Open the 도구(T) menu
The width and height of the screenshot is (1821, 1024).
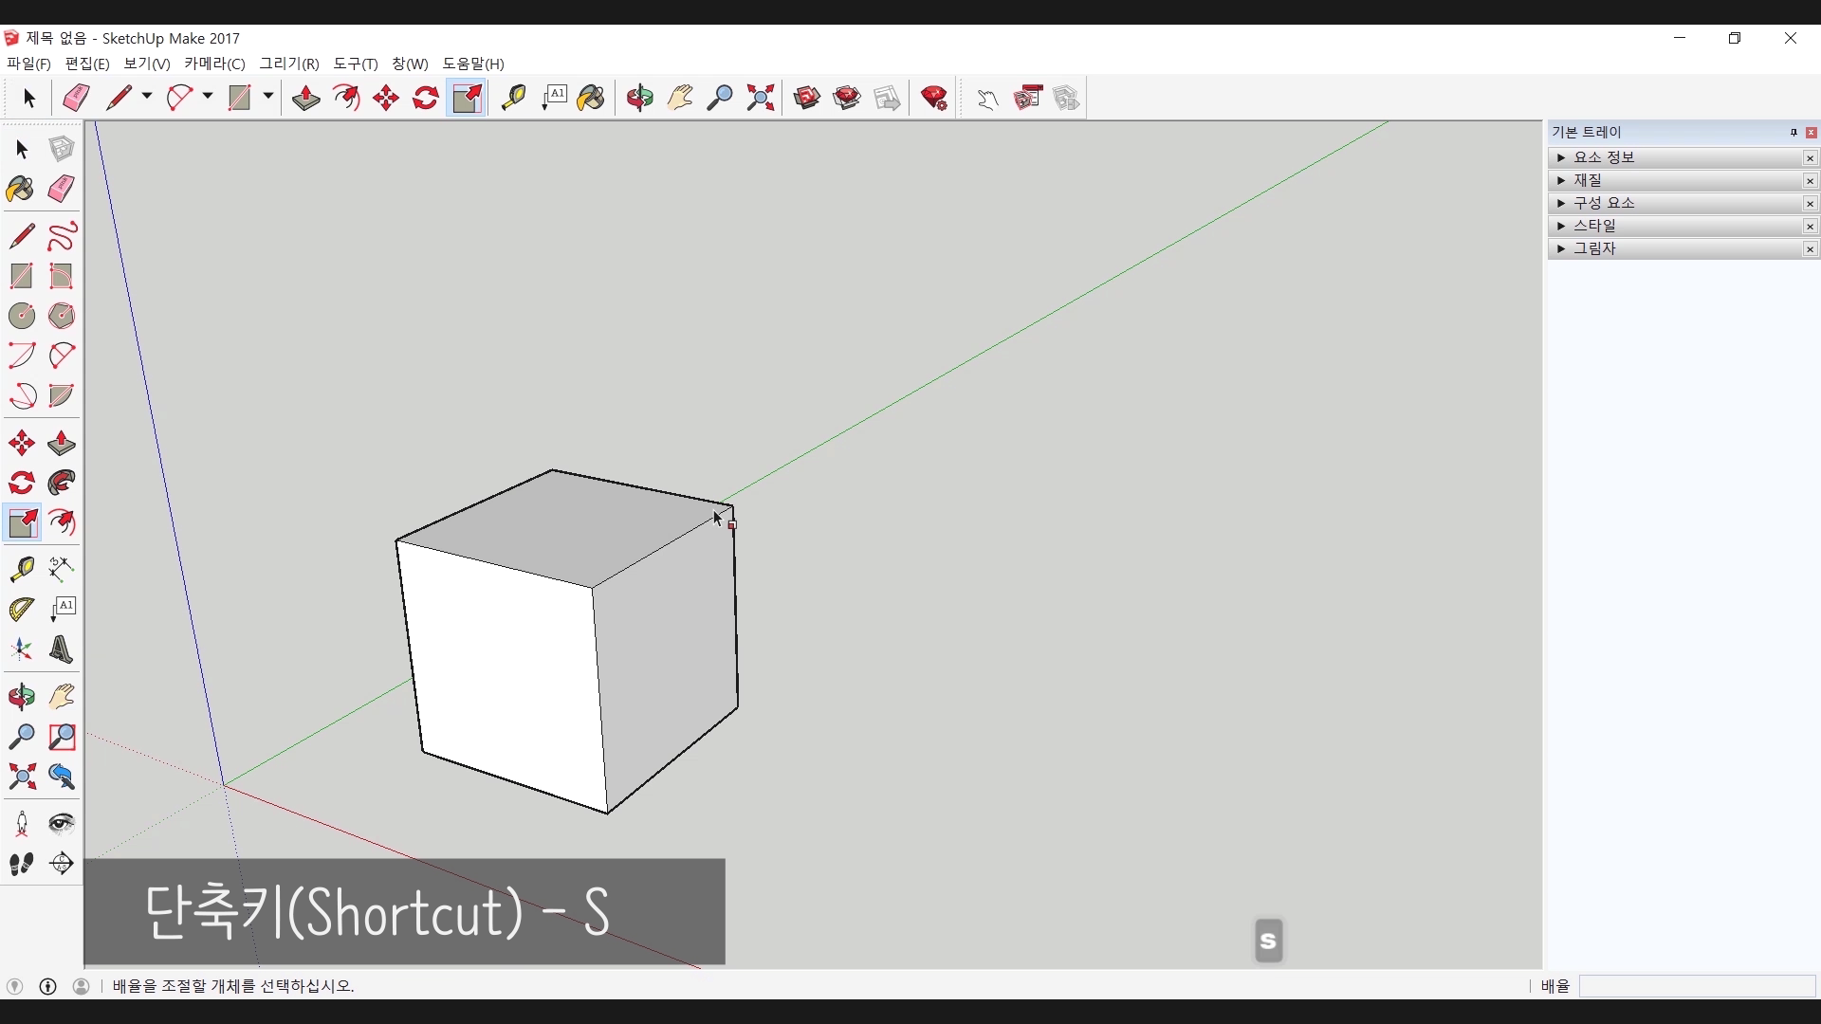pos(355,64)
